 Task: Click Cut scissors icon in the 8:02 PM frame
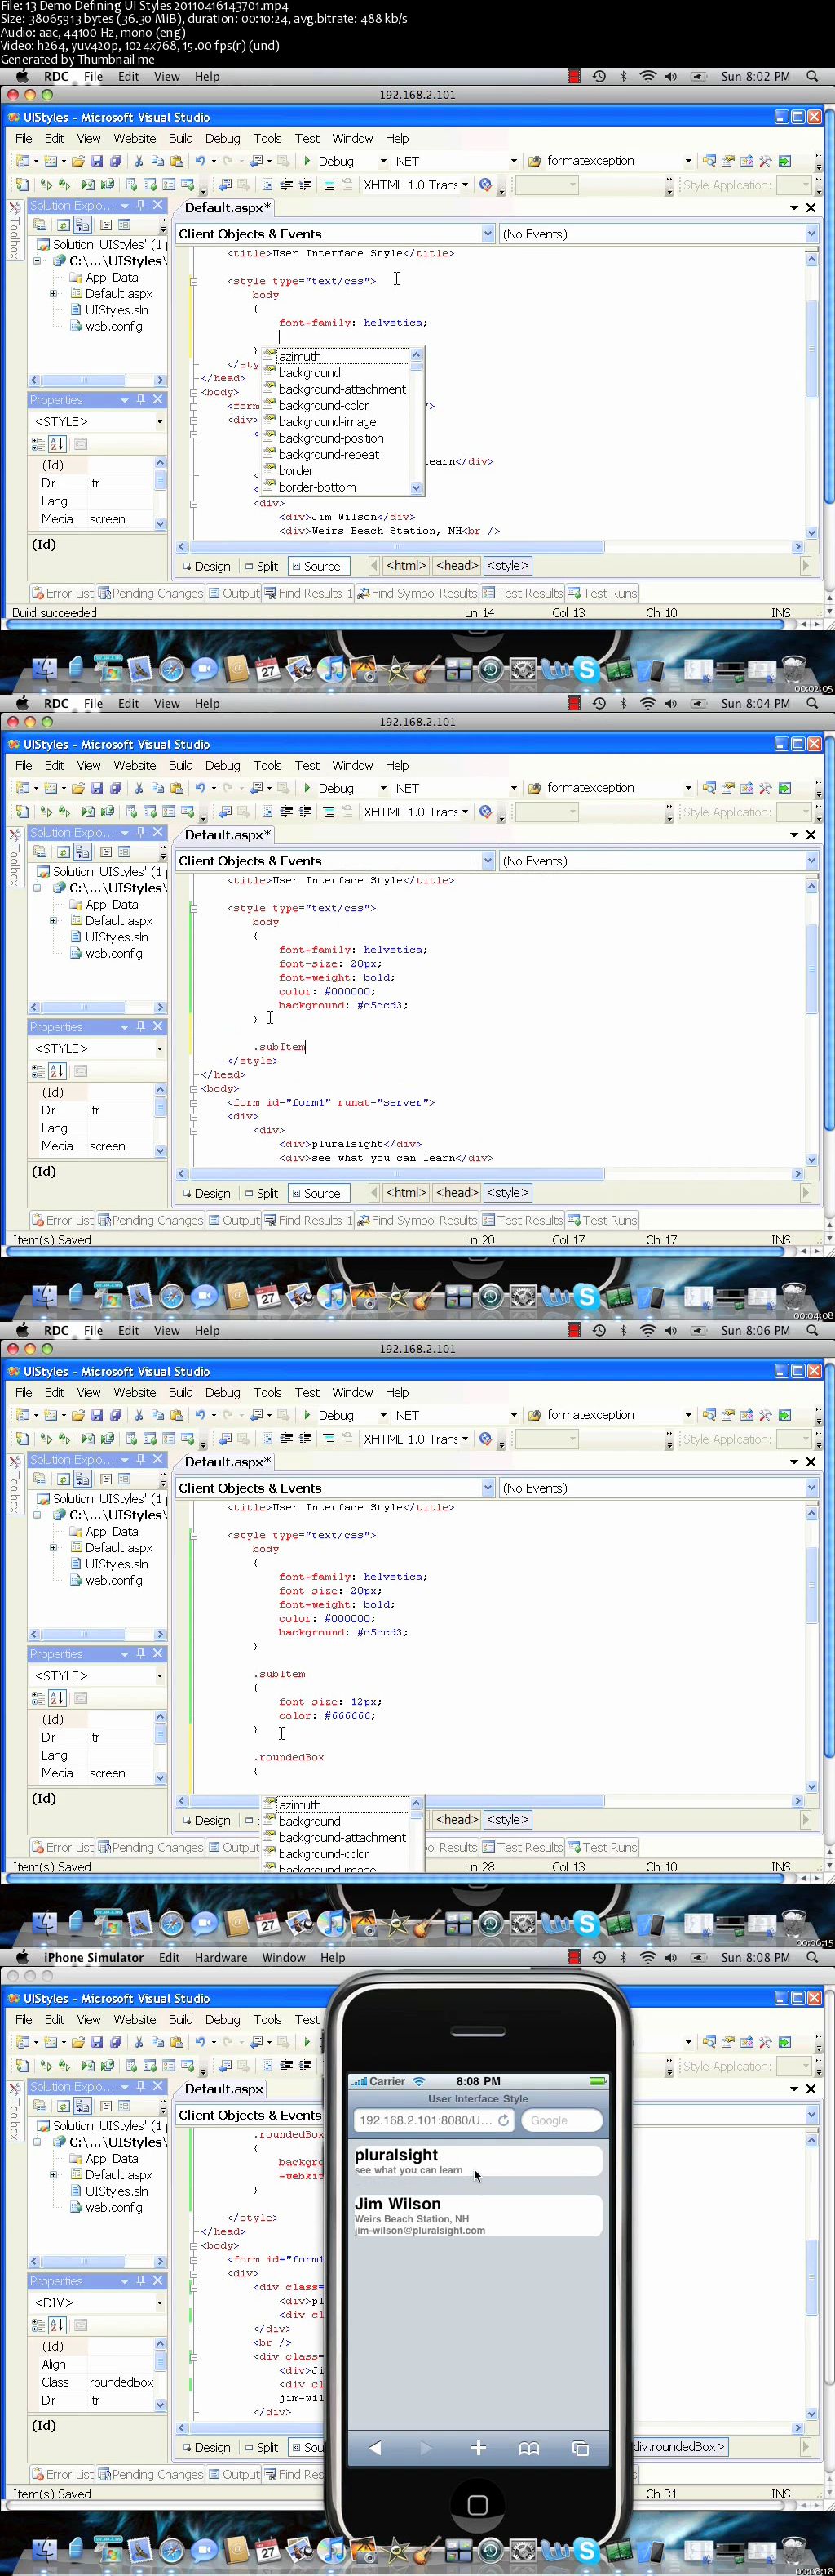139,161
